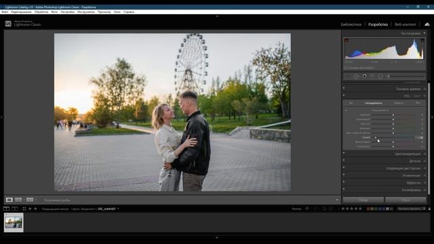The height and width of the screenshot is (244, 434).
Task: Expand the Transform panel arrow
Action: 425,176
